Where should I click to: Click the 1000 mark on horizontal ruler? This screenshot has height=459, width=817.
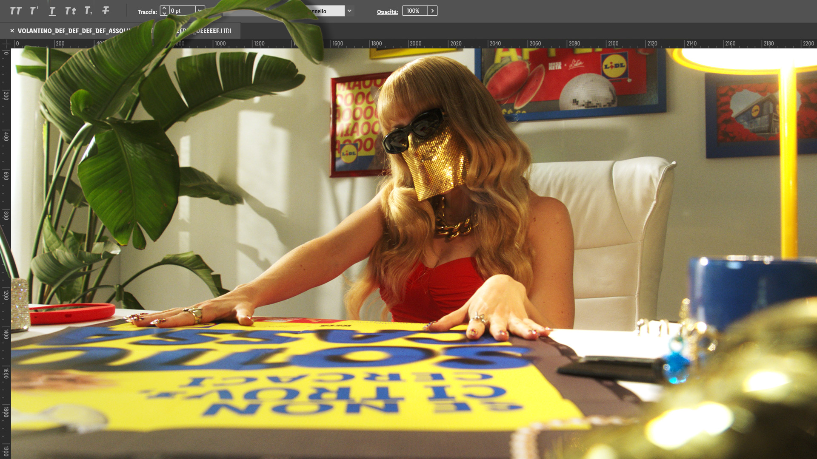point(220,44)
